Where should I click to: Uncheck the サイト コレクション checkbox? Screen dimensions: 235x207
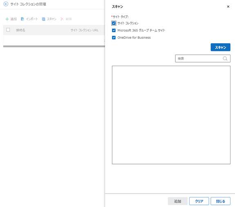[x=114, y=23]
